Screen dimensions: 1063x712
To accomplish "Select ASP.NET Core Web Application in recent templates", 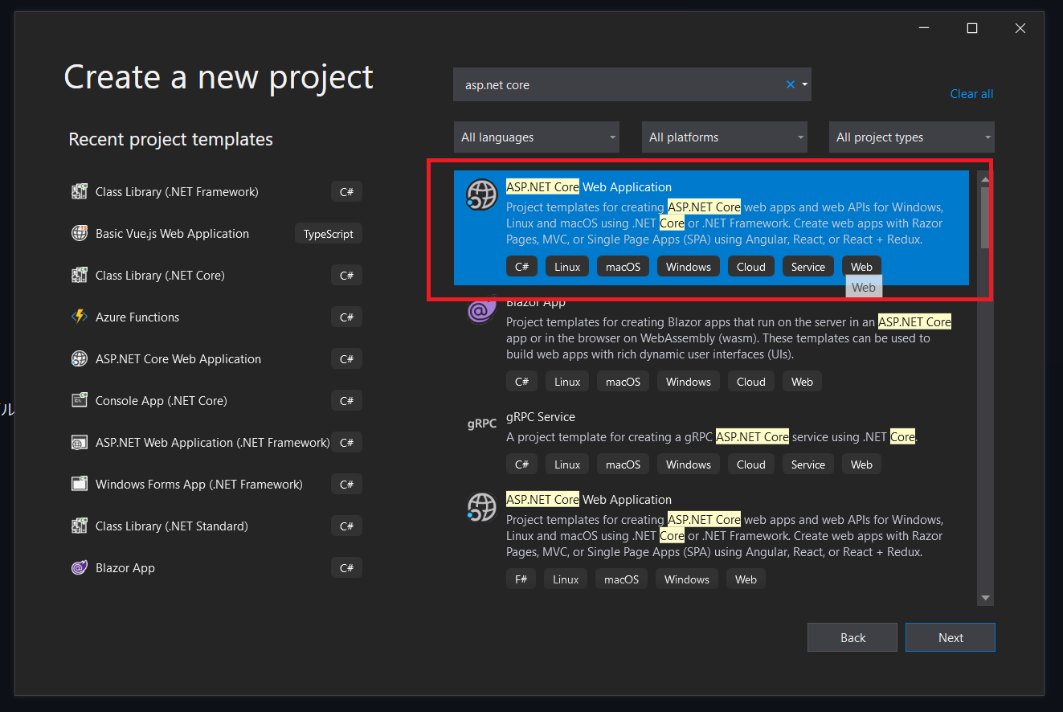I will pos(216,359).
